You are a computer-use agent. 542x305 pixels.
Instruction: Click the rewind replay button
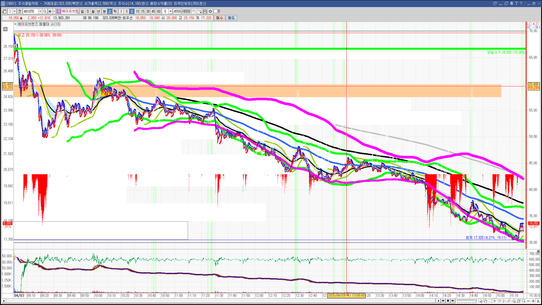(x=443, y=301)
